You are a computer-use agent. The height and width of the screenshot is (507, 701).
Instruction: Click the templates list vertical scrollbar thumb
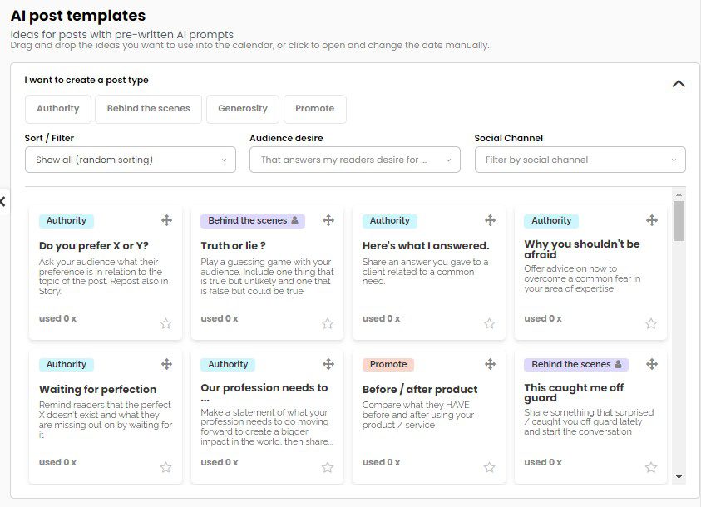[679, 221]
